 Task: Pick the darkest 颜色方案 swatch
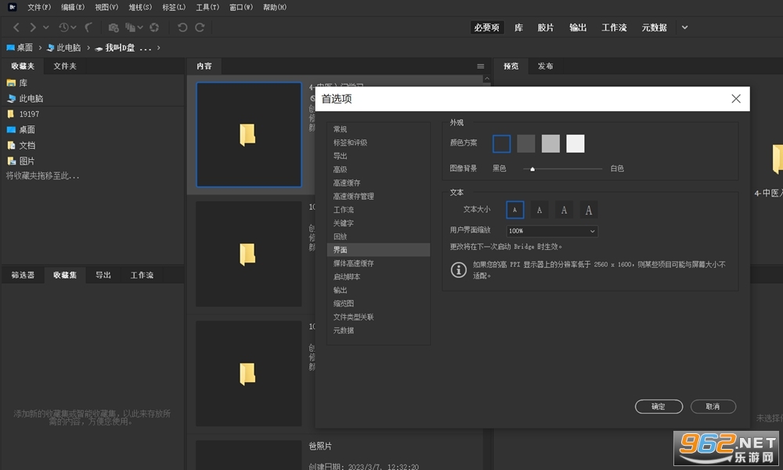tap(501, 143)
